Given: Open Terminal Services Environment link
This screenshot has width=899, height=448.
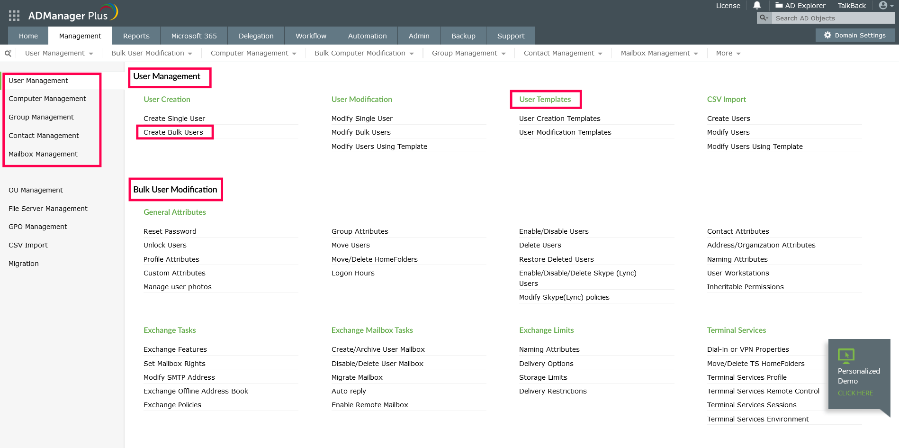Looking at the screenshot, I should tap(758, 419).
